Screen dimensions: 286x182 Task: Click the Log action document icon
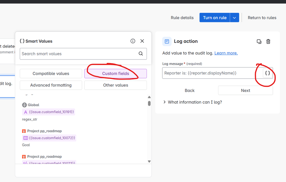pyautogui.click(x=167, y=41)
